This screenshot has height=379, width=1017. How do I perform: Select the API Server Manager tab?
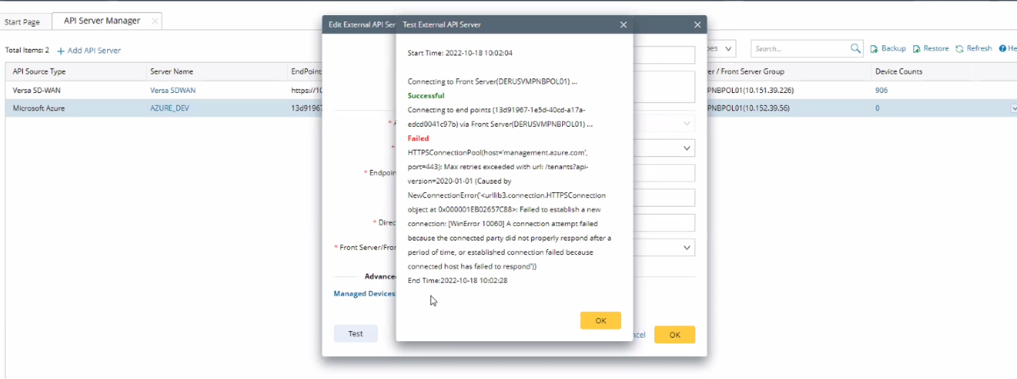coord(102,21)
